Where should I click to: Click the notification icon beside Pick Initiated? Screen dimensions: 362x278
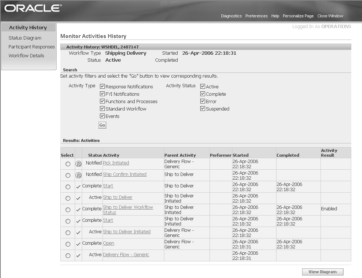coord(78,164)
